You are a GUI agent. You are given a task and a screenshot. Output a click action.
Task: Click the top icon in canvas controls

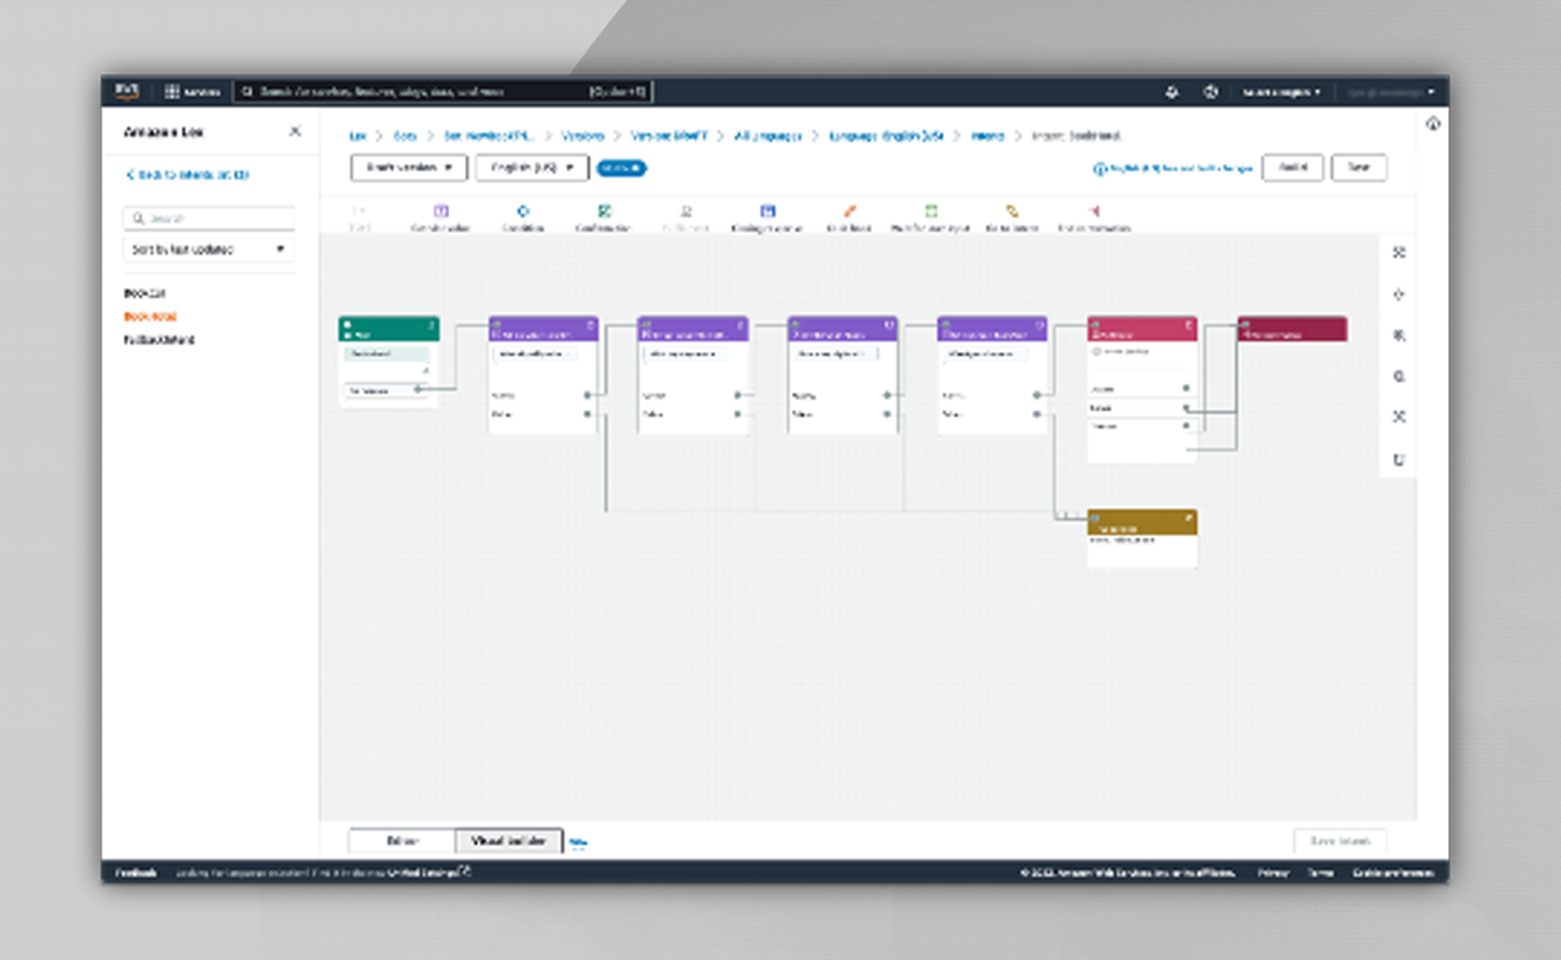click(x=1399, y=252)
